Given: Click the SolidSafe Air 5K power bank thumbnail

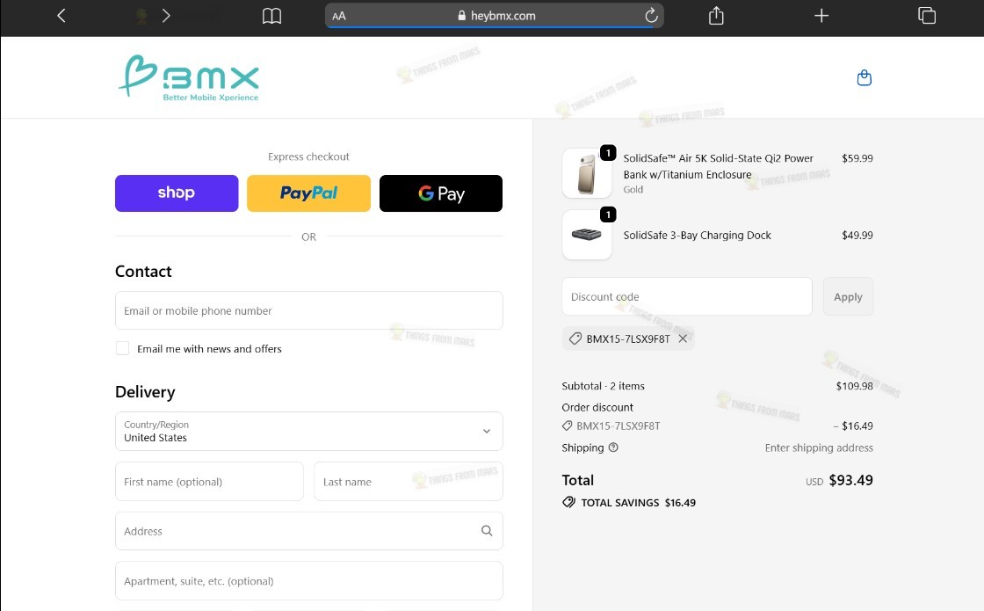Looking at the screenshot, I should (x=587, y=173).
